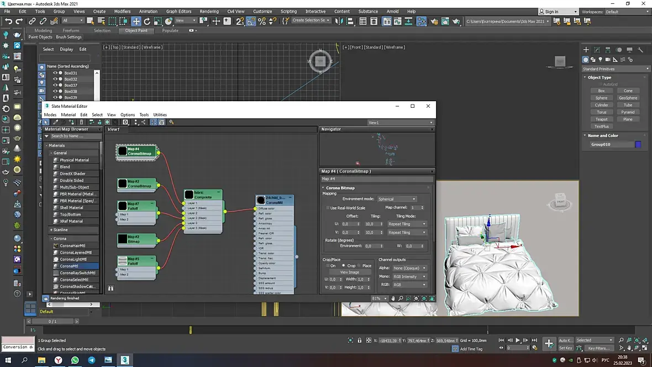Click the Undo arrow in main toolbar
Screen dimensions: 652x367
[x=8, y=21]
